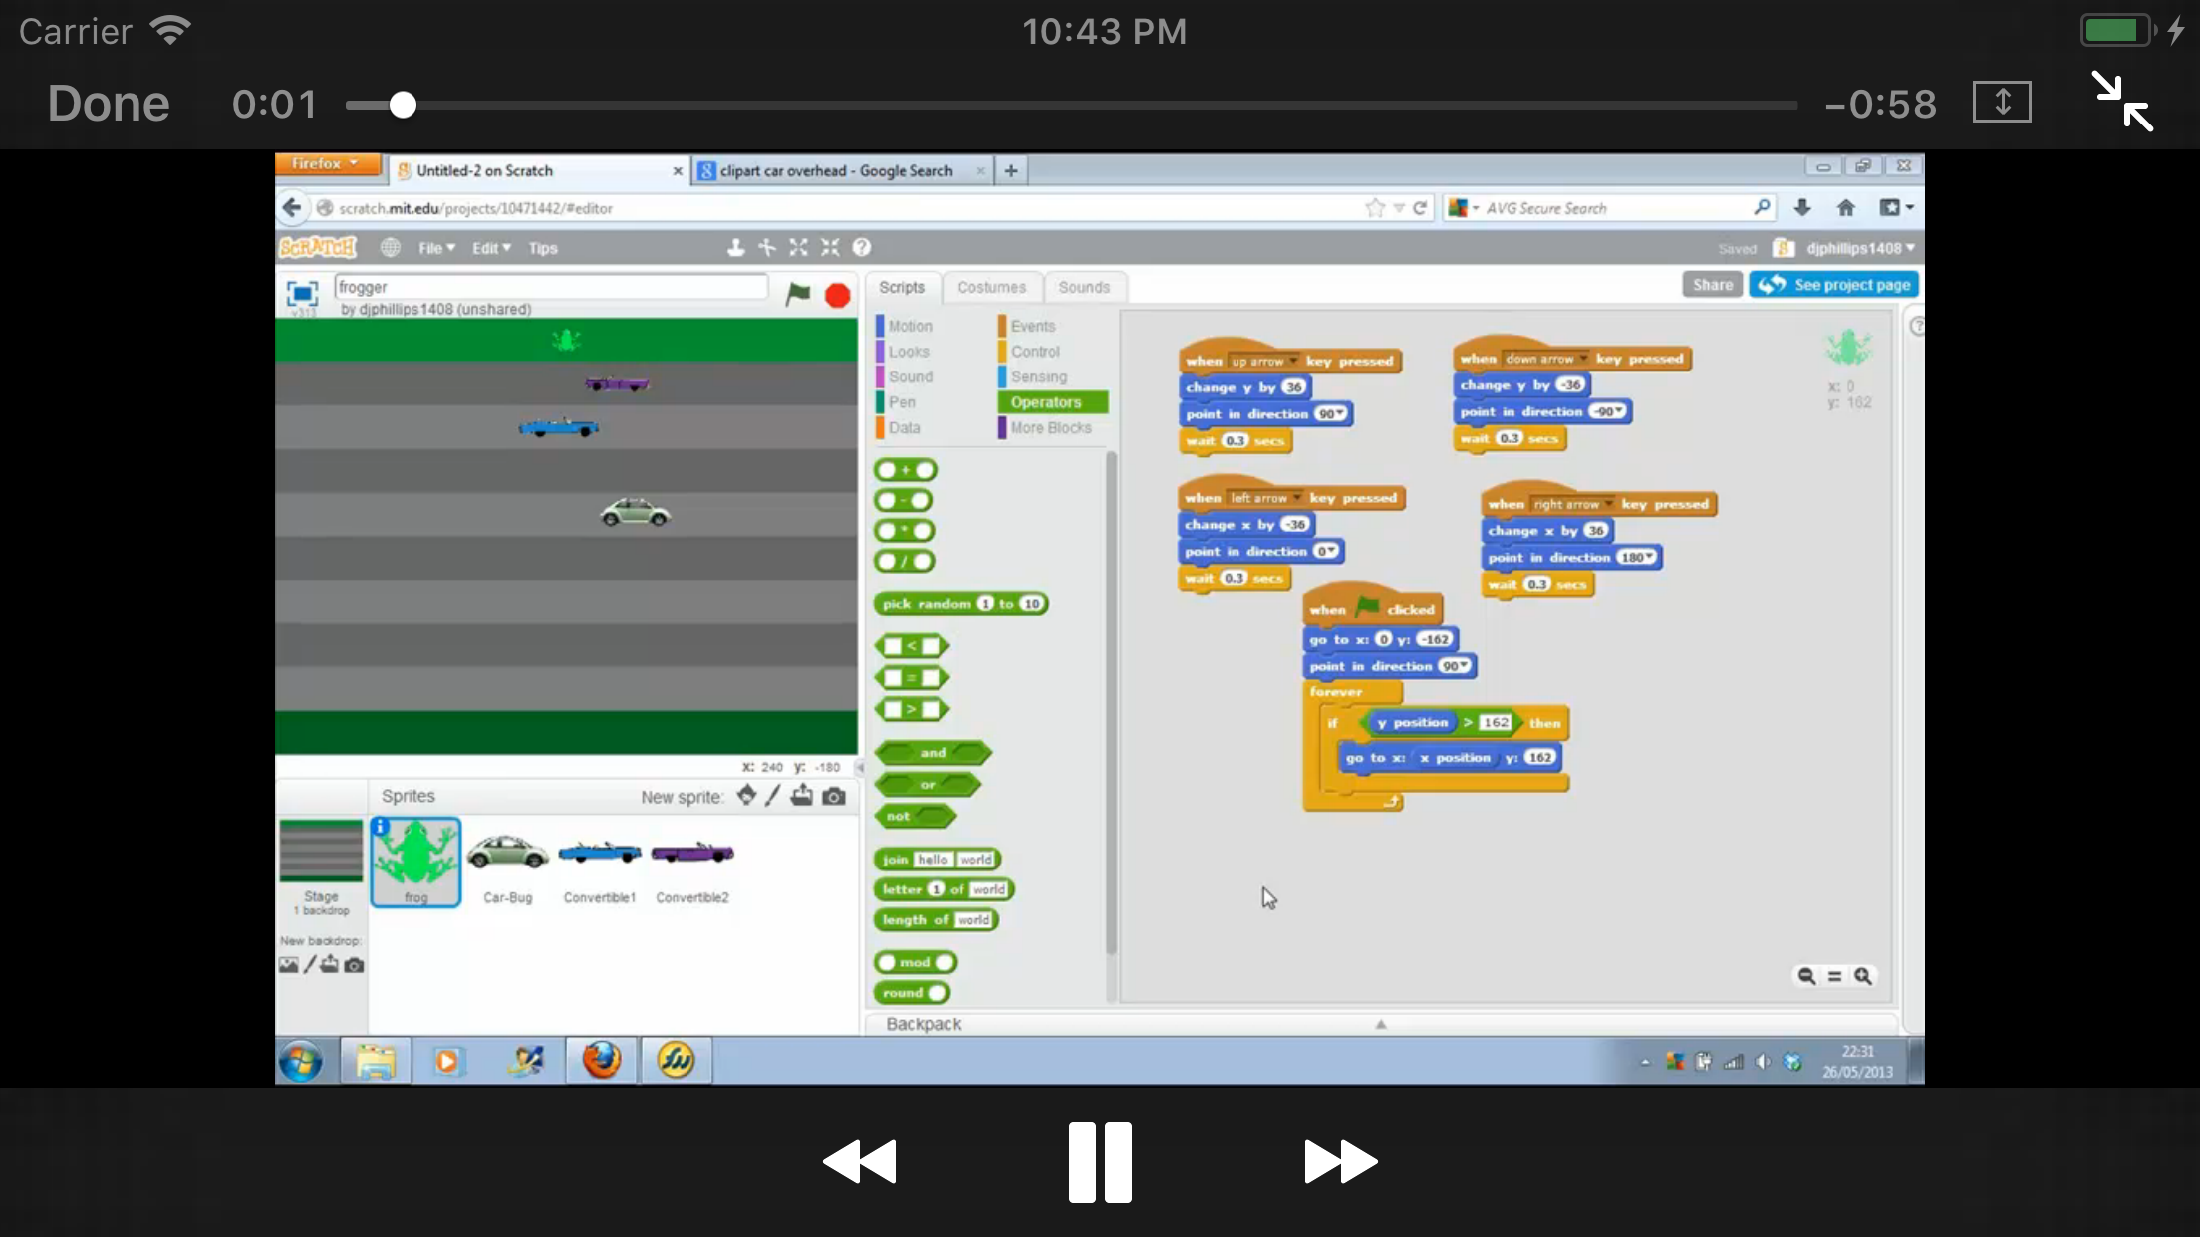Tap the rewind playback button
The image size is (2200, 1237).
pos(860,1162)
